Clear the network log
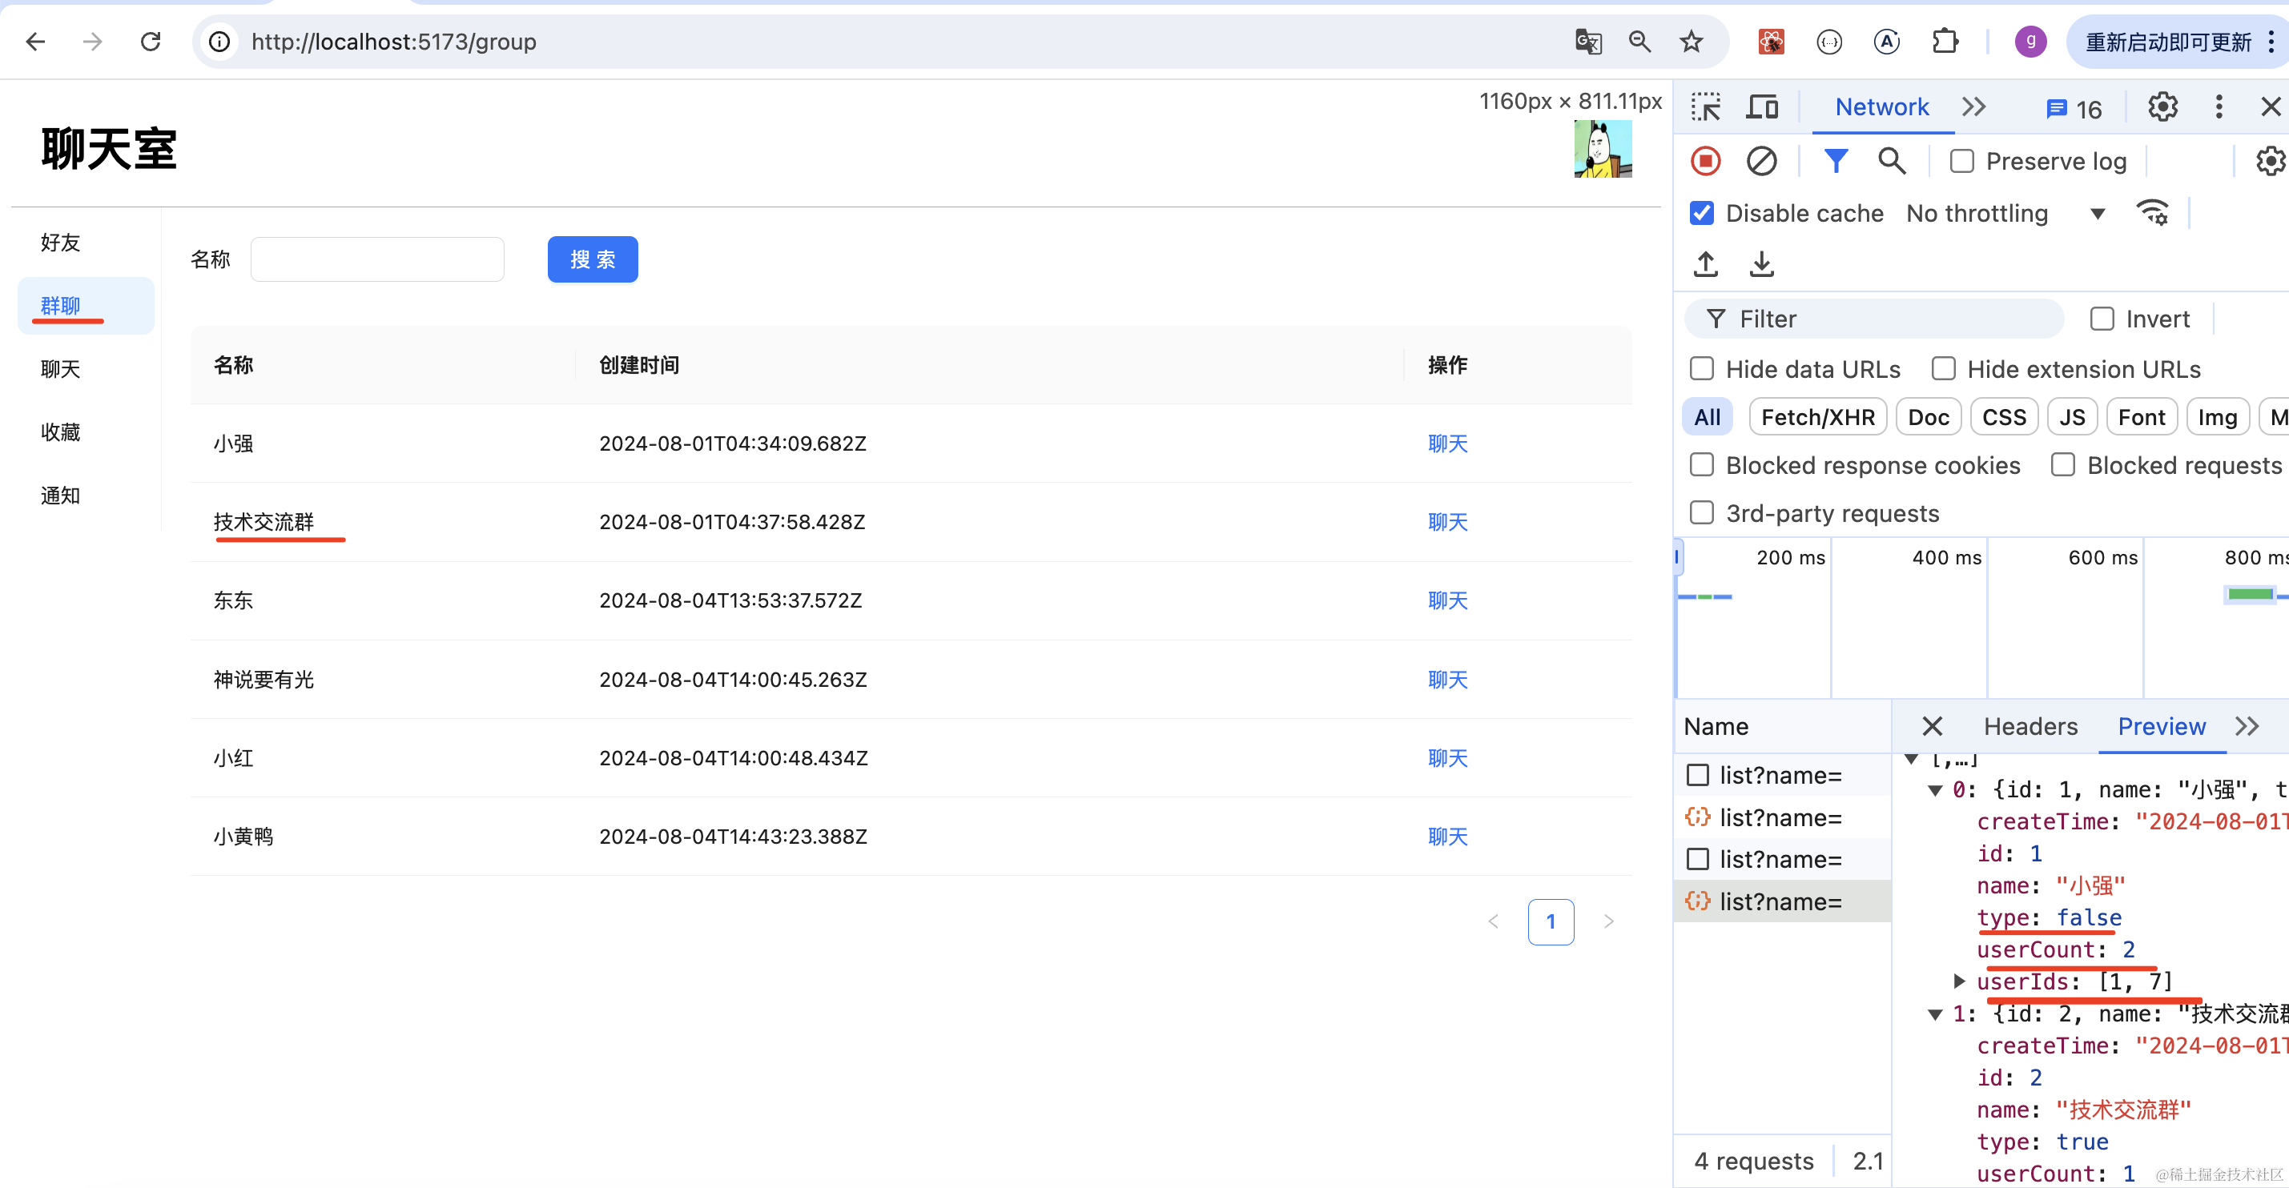 (1761, 162)
